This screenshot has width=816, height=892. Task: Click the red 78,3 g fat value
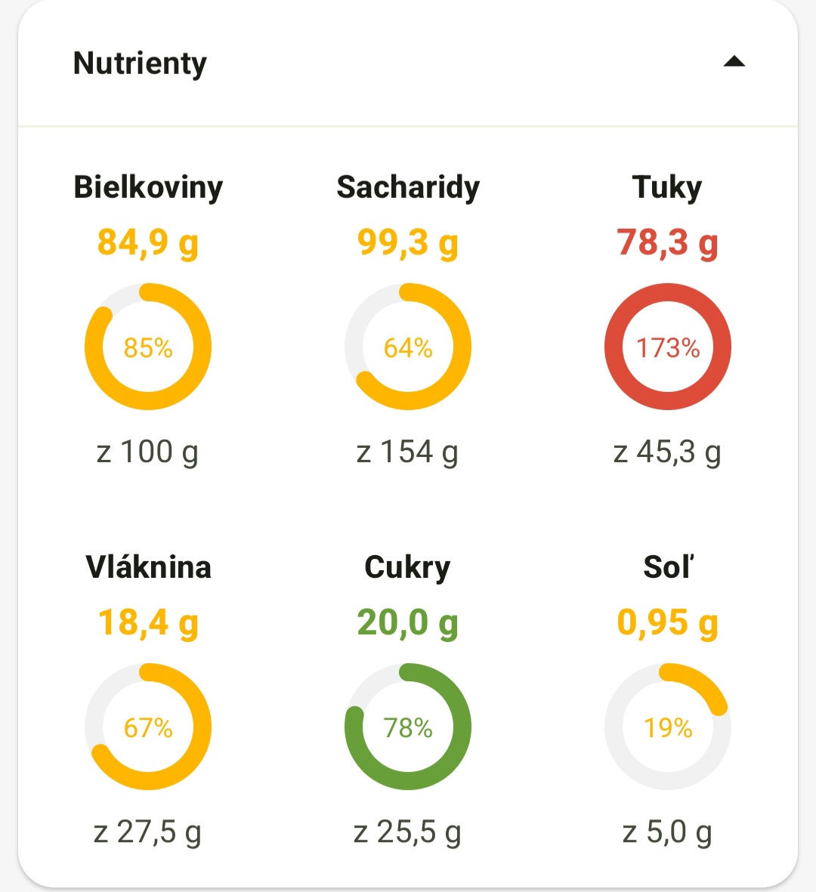tap(667, 243)
